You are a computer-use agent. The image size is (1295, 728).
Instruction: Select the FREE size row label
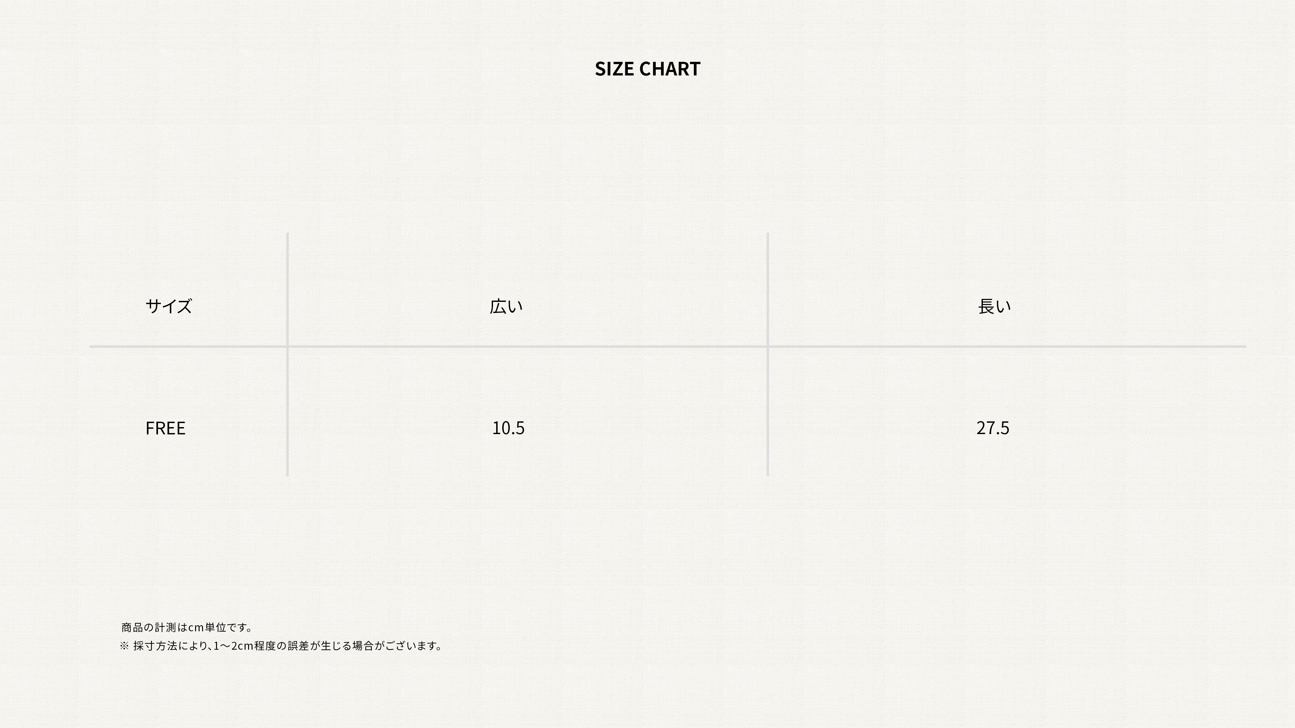coord(165,428)
